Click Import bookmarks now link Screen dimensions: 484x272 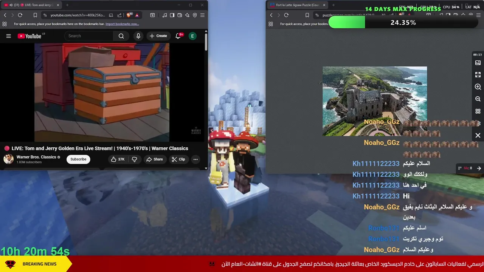(122, 24)
